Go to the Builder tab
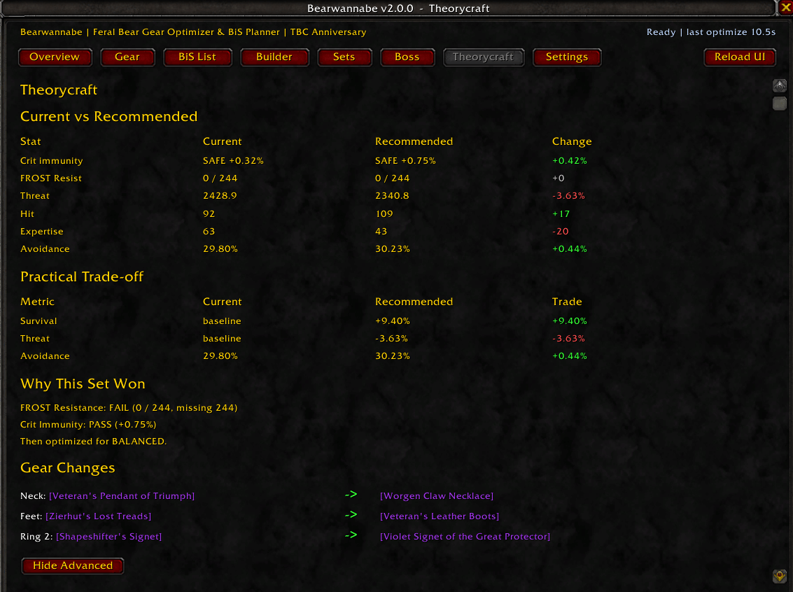 click(274, 57)
